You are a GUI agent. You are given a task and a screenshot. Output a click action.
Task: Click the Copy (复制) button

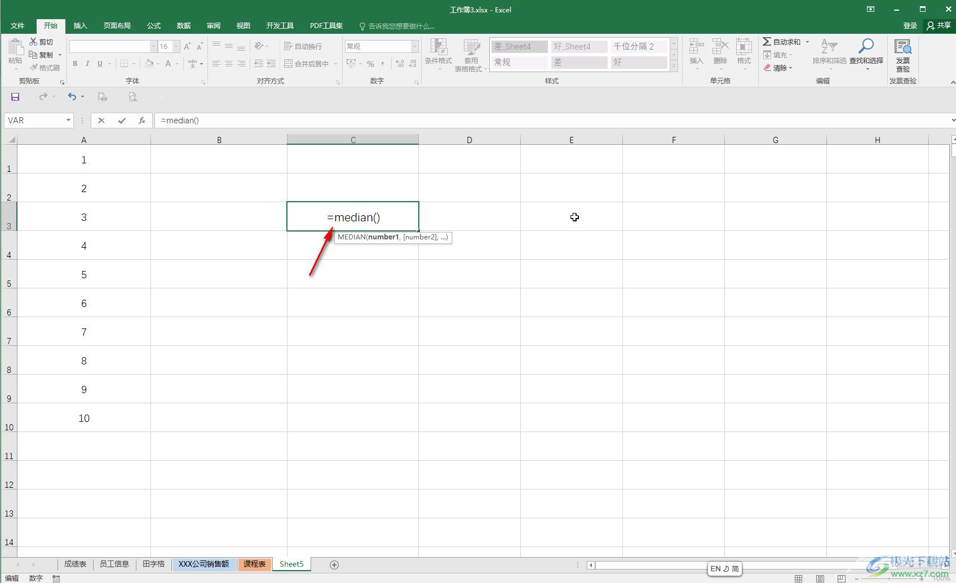pyautogui.click(x=42, y=55)
